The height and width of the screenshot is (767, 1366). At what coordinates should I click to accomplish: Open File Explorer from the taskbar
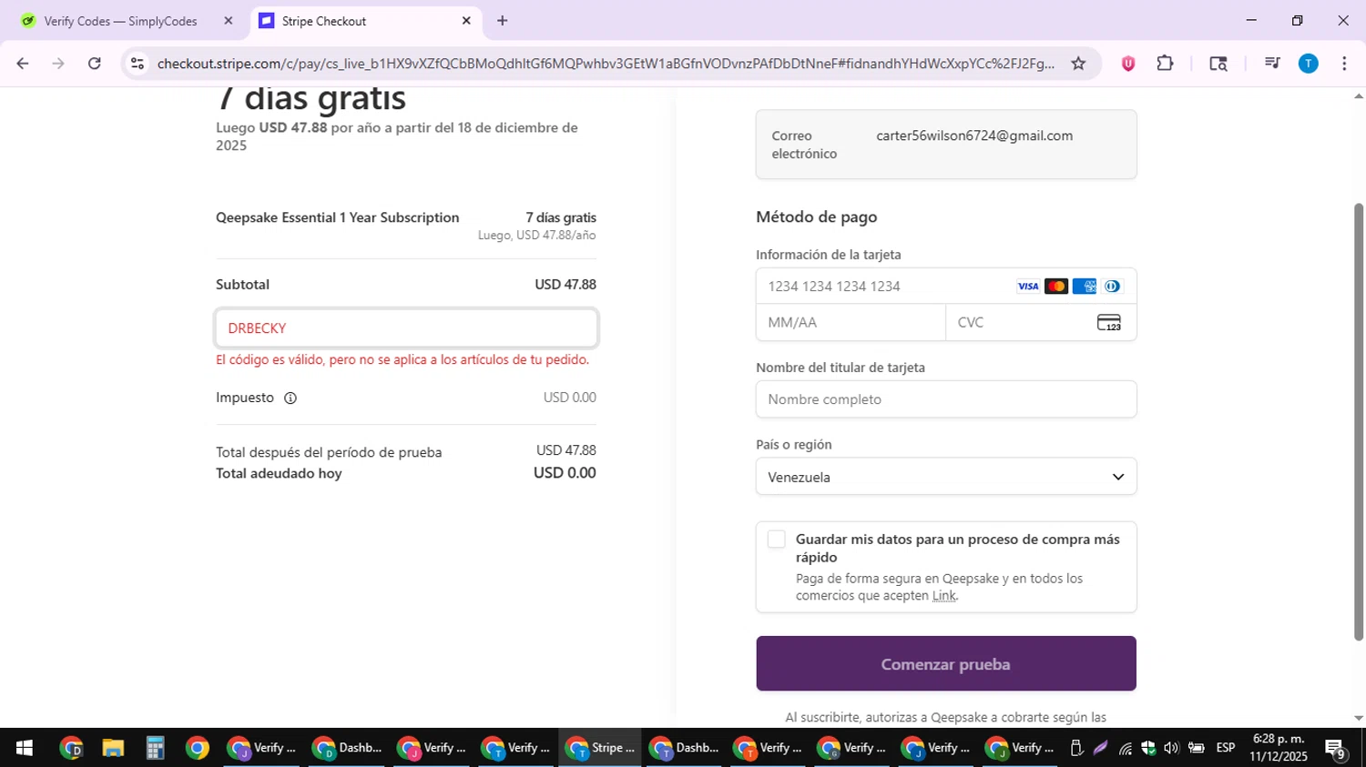(113, 748)
